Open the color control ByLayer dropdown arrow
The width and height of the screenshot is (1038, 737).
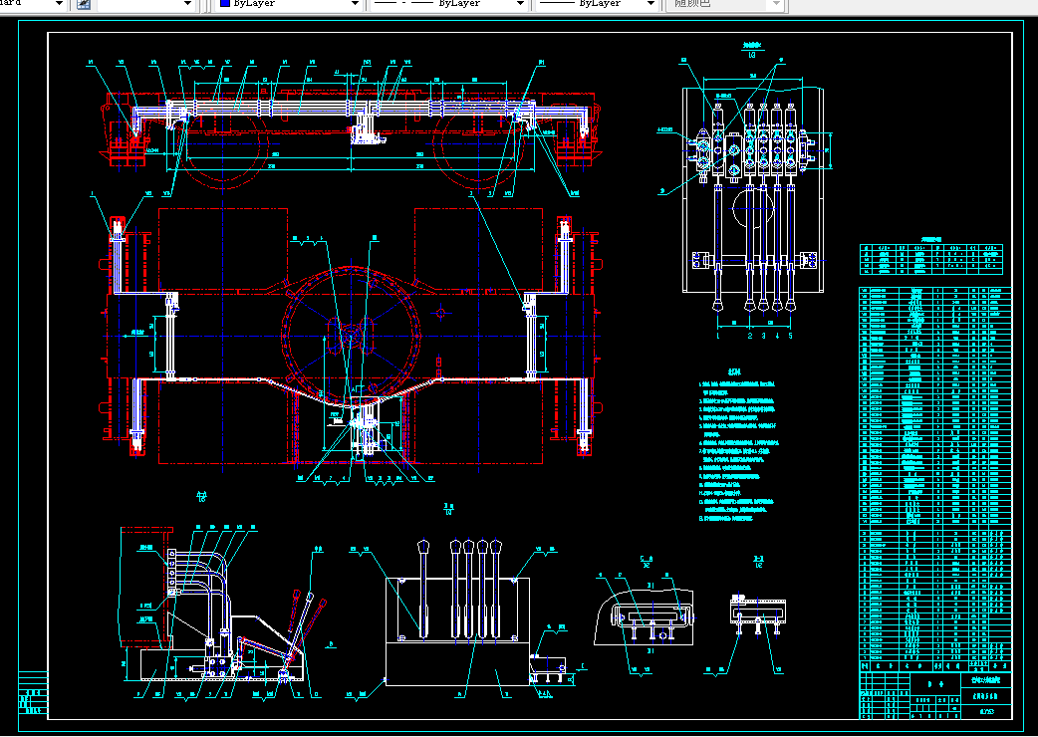pyautogui.click(x=356, y=4)
